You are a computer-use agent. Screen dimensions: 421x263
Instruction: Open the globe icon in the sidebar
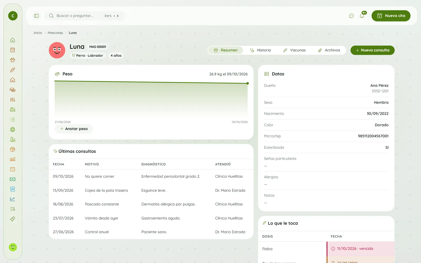click(x=13, y=129)
